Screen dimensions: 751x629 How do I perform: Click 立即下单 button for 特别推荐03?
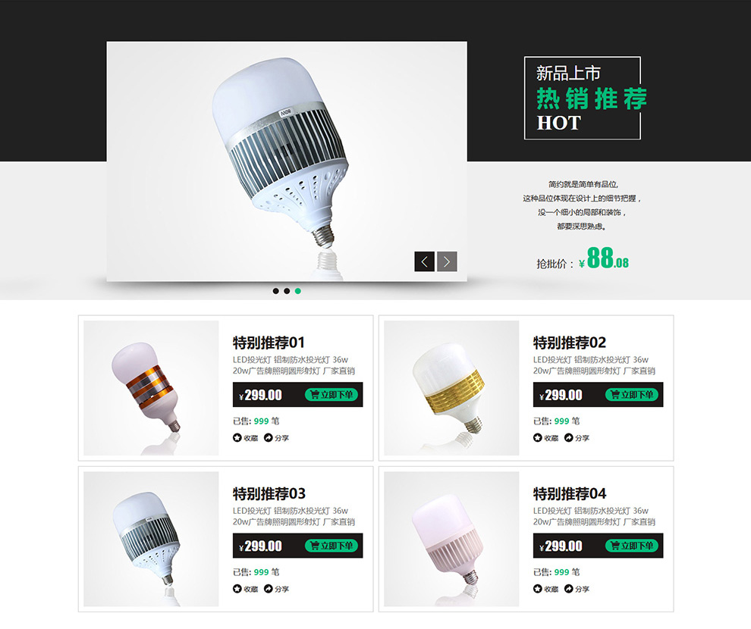[332, 546]
